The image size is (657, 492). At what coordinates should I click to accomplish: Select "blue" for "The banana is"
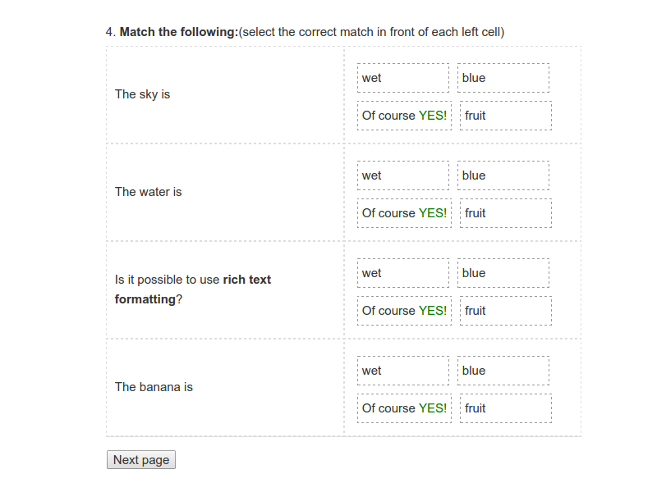503,371
